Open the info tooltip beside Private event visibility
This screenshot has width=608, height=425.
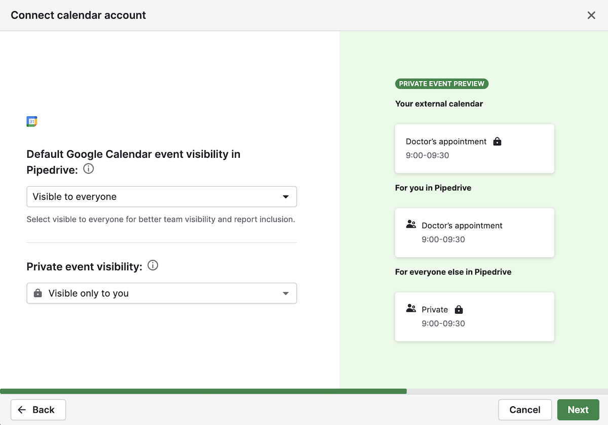tap(153, 265)
